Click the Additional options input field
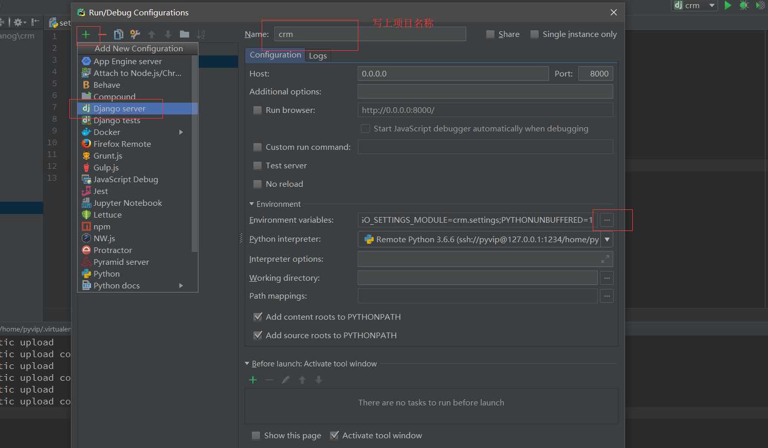 [x=485, y=92]
